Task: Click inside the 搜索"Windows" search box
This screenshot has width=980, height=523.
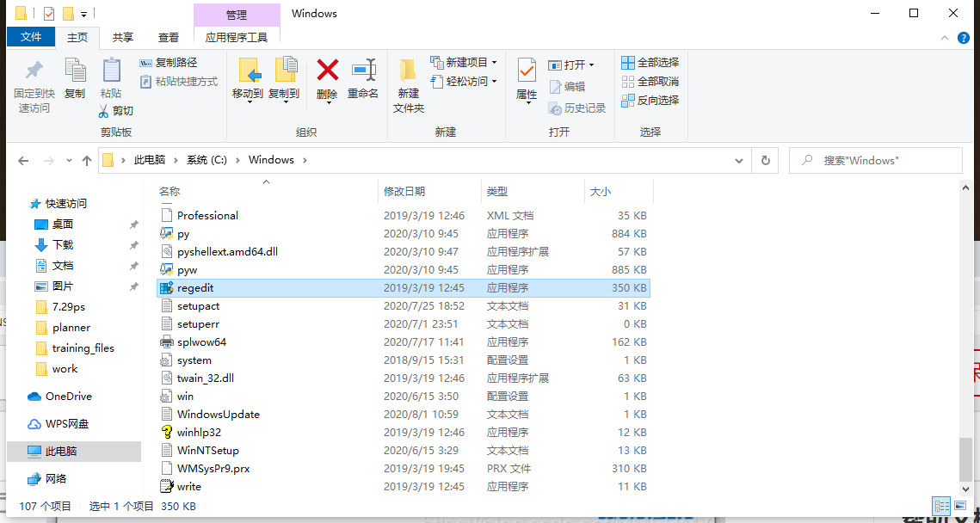Action: click(x=876, y=160)
